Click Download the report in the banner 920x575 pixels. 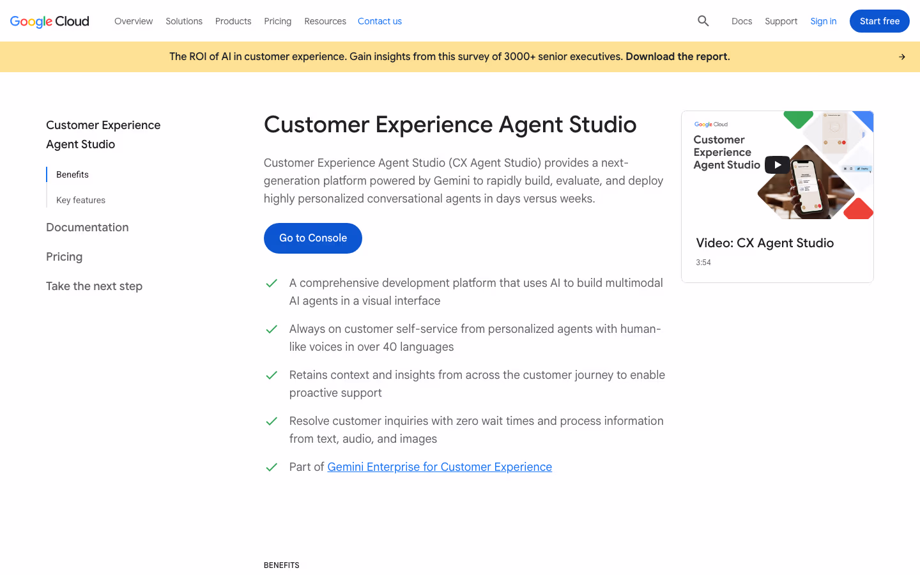(677, 57)
